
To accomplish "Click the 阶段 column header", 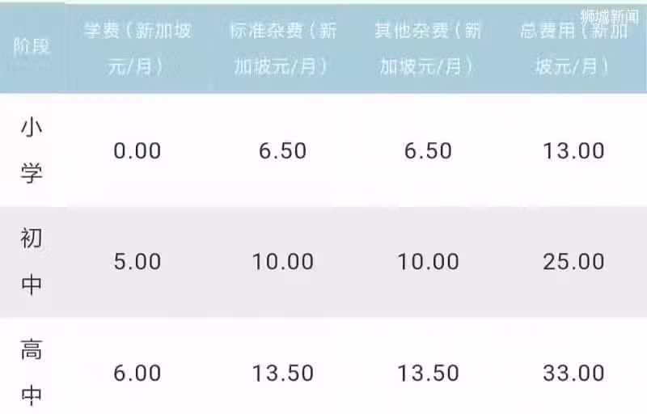I will 32,46.
